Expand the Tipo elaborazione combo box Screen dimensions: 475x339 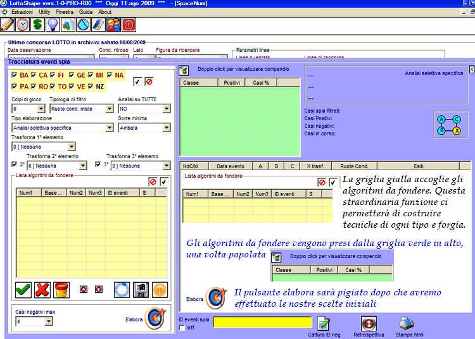tap(110, 128)
